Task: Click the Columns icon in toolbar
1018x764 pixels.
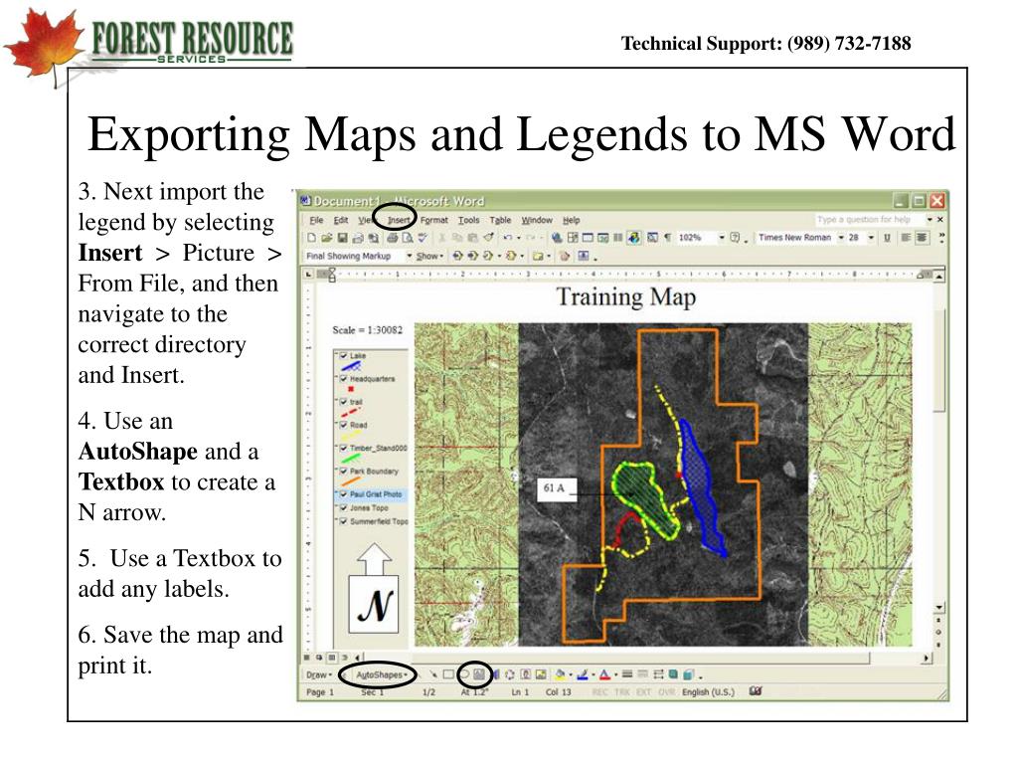Action: [618, 238]
